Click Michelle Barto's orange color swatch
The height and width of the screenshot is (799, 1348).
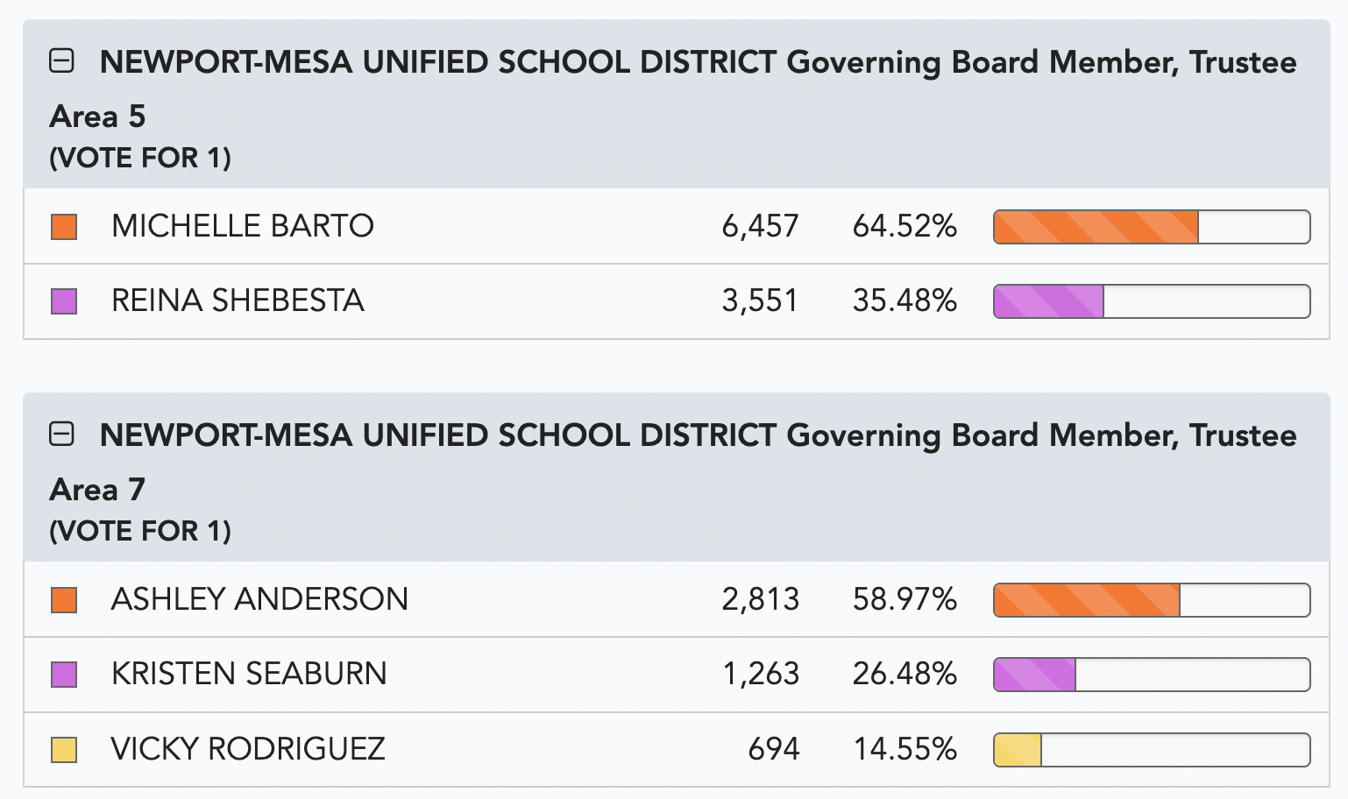click(x=64, y=227)
